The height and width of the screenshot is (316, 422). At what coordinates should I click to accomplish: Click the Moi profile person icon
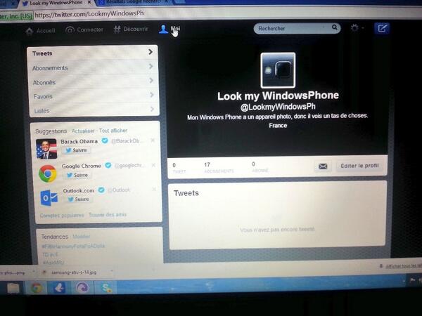tap(163, 29)
